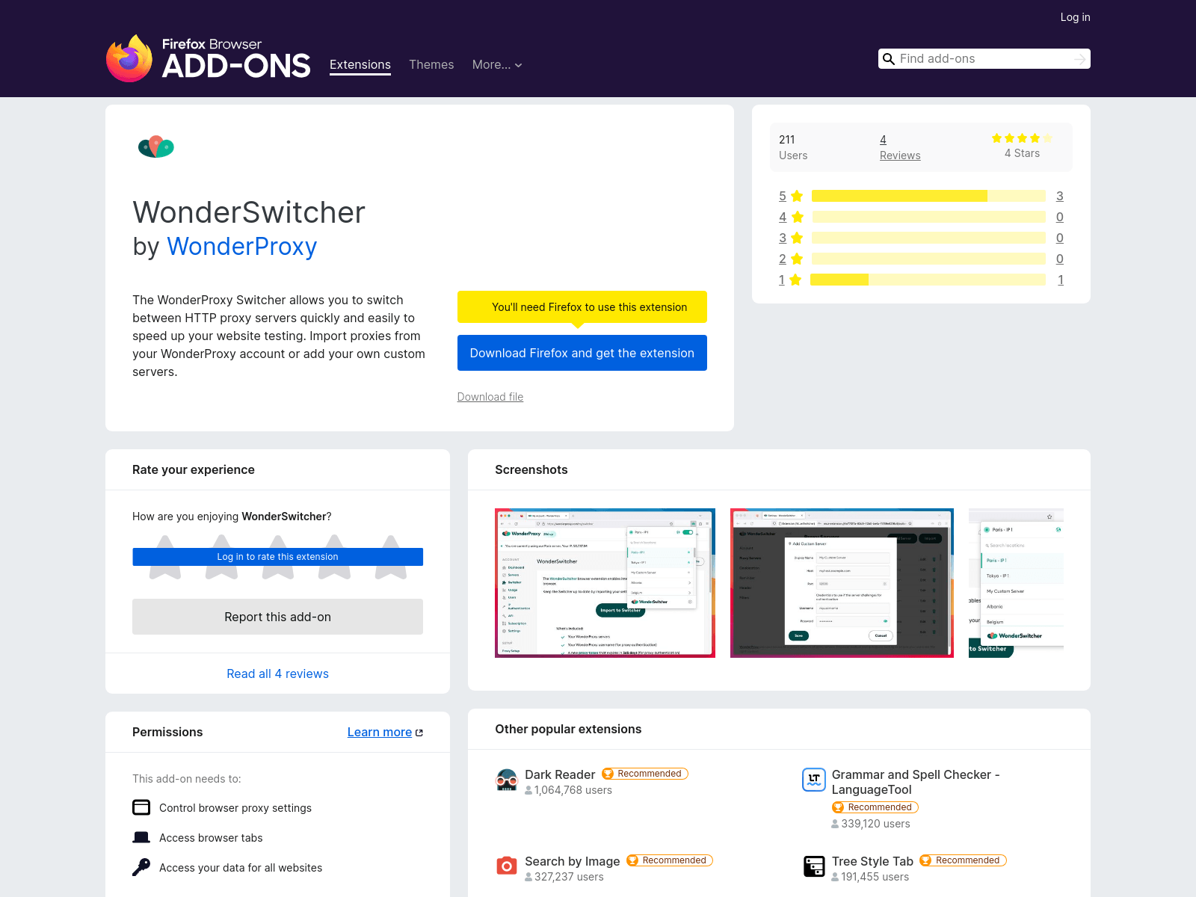The width and height of the screenshot is (1196, 897).
Task: Click the Tree Style Tab Recommended badge
Action: point(963,860)
